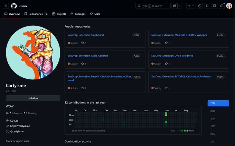This screenshot has height=146, width=235.
Task: Click the cismee username in header
Action: pos(23,6)
